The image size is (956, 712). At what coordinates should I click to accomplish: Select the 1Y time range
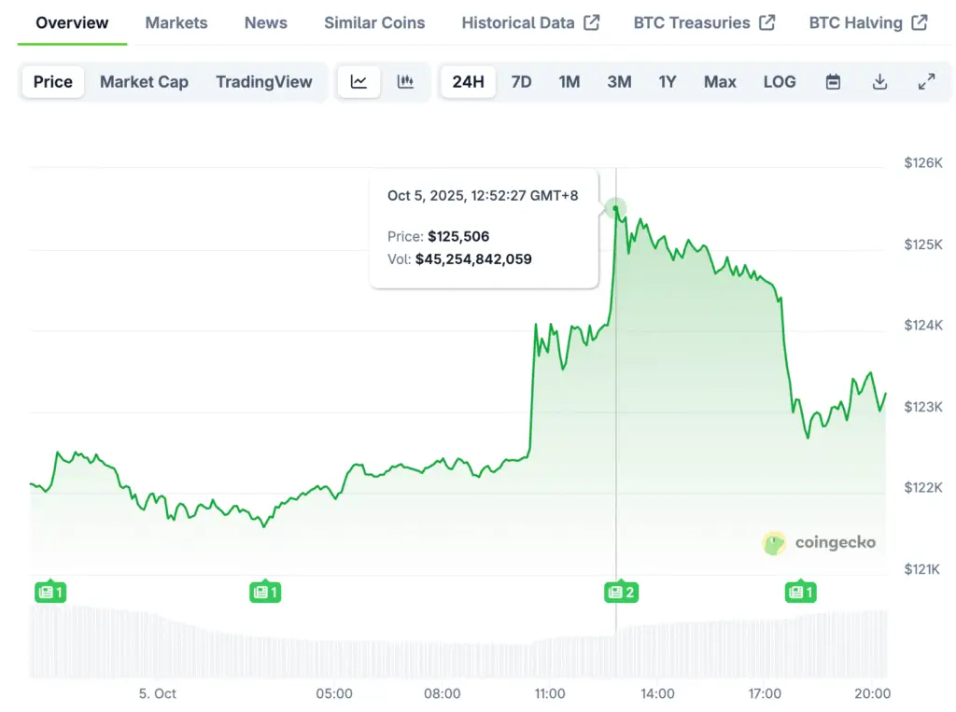point(667,82)
